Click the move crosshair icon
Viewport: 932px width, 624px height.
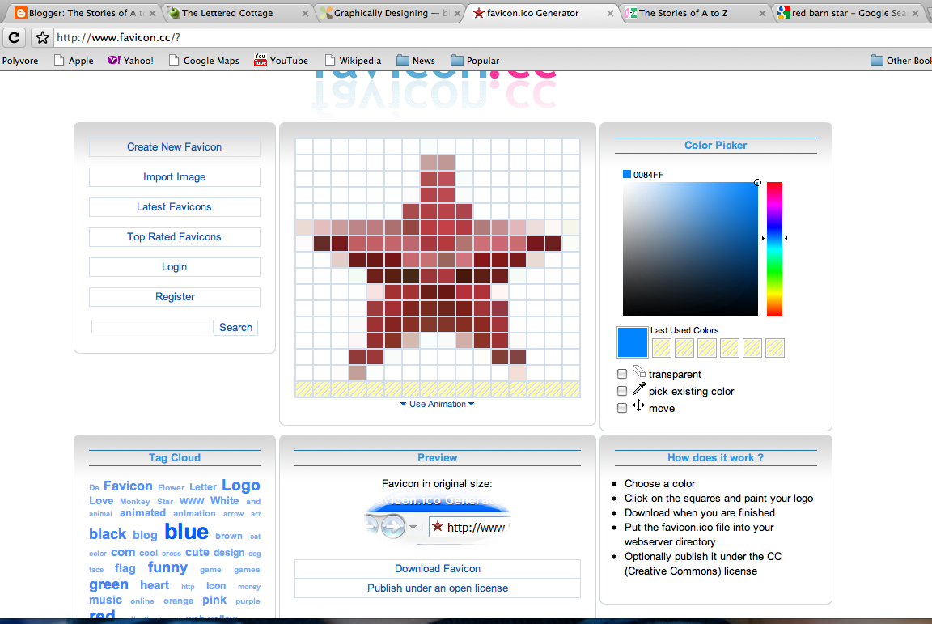pos(639,408)
